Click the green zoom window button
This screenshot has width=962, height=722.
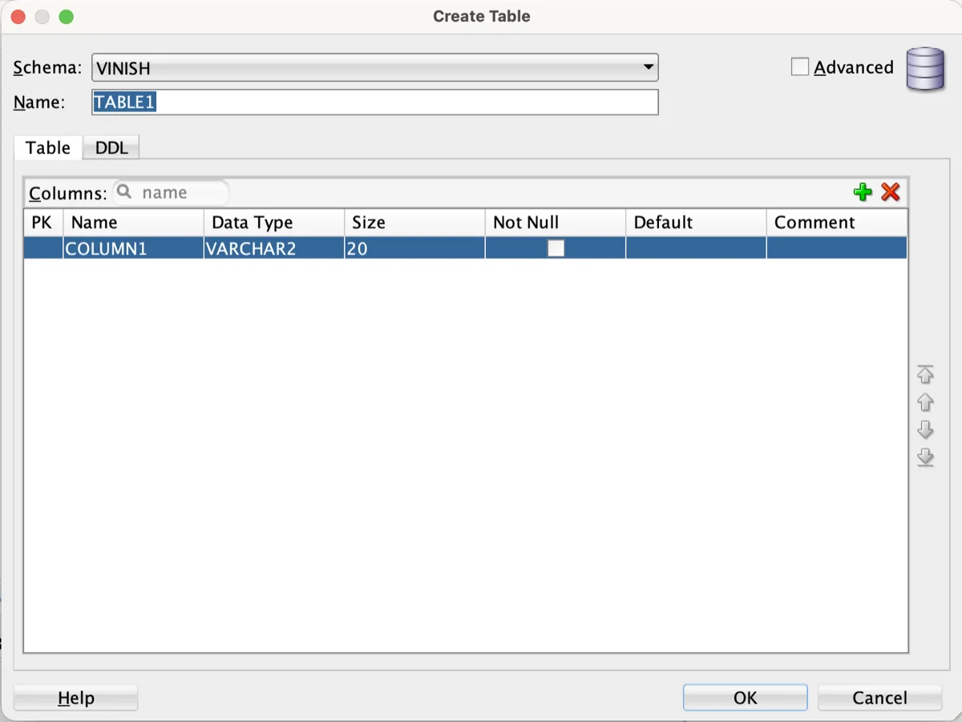[x=66, y=17]
